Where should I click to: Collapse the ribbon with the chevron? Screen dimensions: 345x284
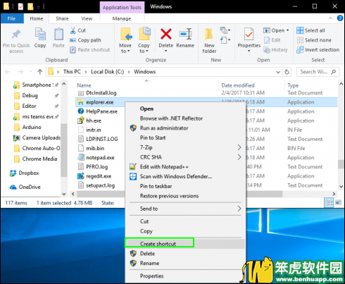tap(330, 18)
